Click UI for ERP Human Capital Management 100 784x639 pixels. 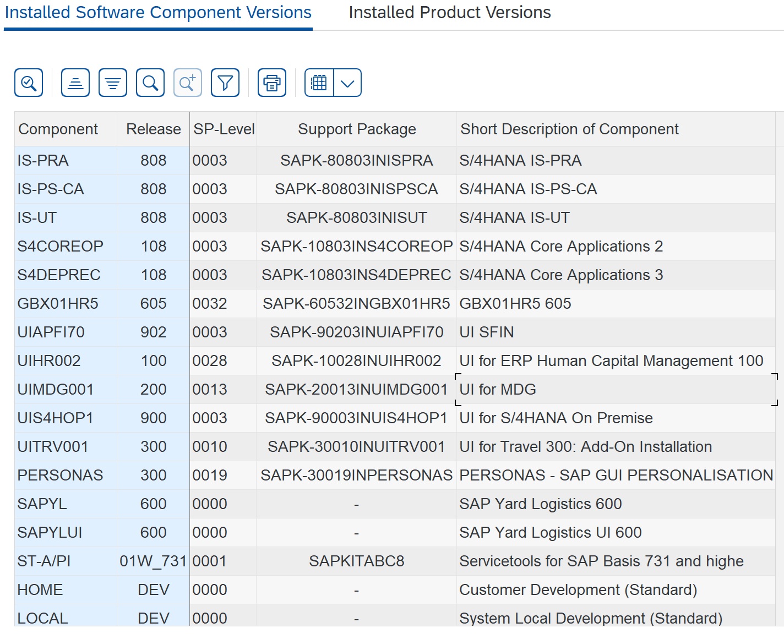[x=616, y=361]
